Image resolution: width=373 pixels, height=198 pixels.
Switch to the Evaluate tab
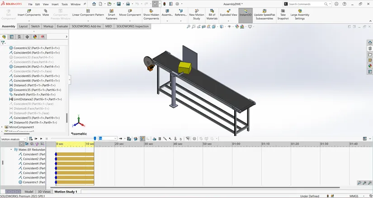click(62, 26)
